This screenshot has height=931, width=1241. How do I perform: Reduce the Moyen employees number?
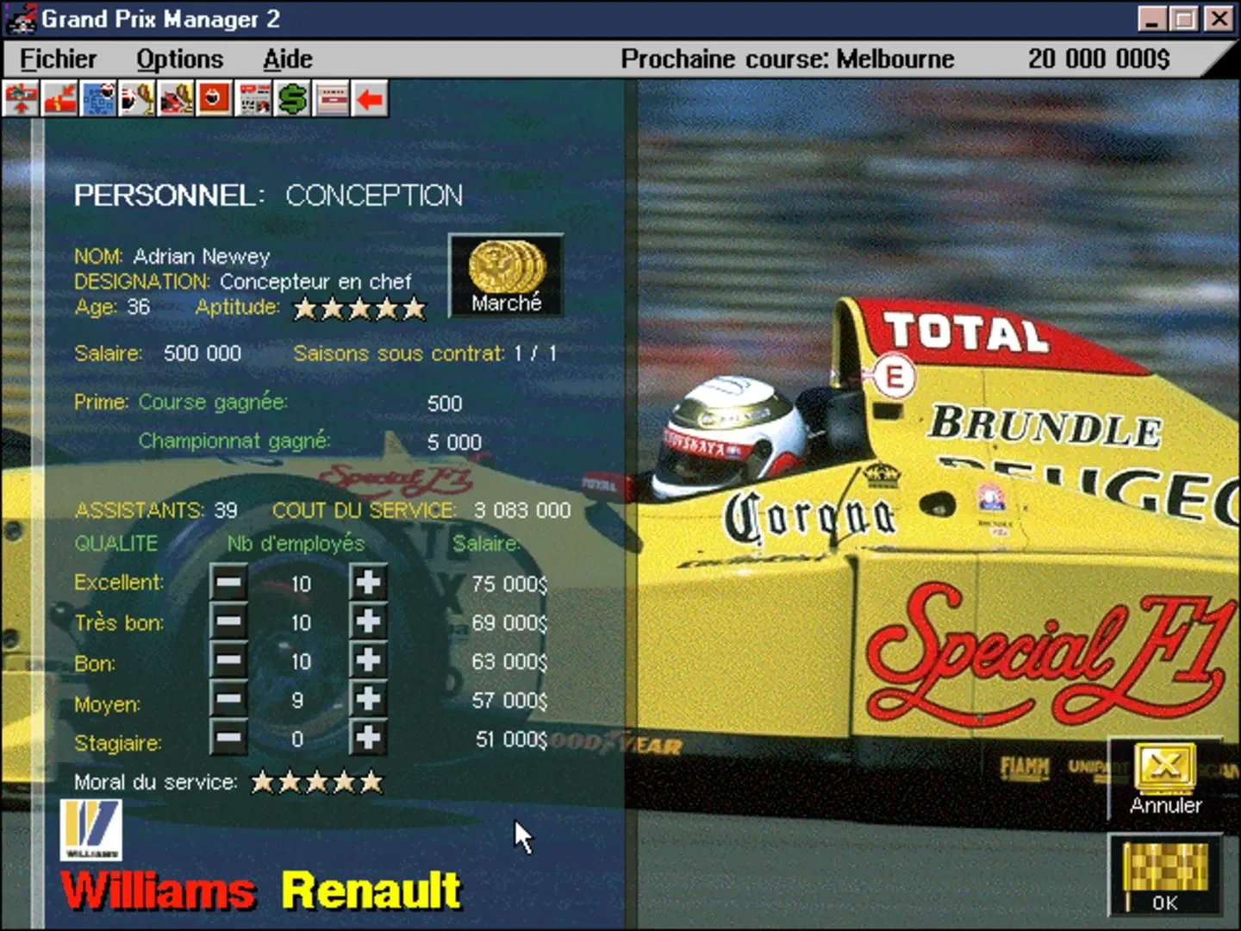click(x=228, y=699)
